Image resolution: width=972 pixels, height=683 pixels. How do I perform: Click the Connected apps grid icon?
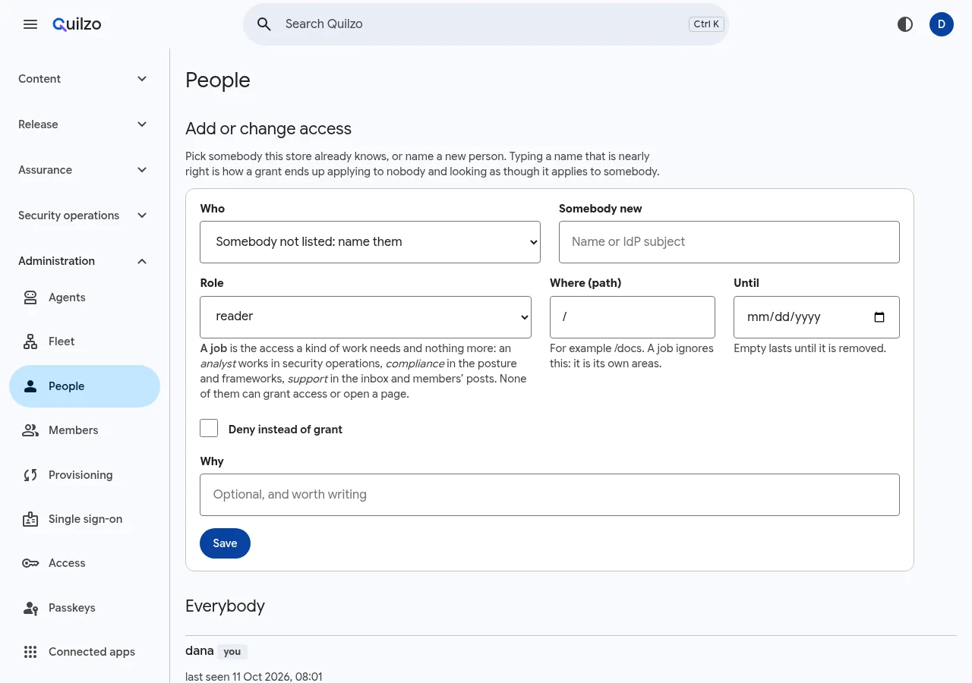[30, 652]
